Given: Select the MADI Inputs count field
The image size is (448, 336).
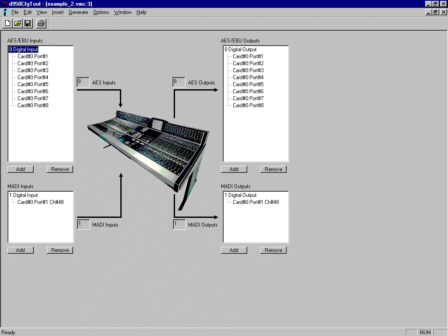Looking at the screenshot, I should [x=84, y=224].
